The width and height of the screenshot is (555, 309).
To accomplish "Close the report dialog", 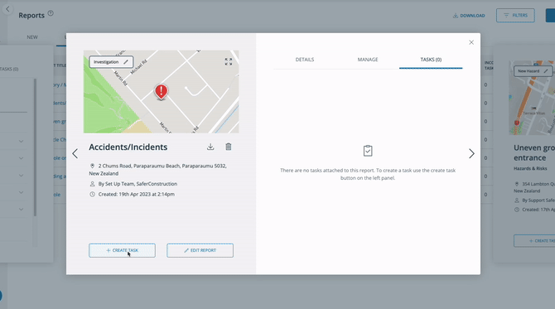I will (x=471, y=42).
